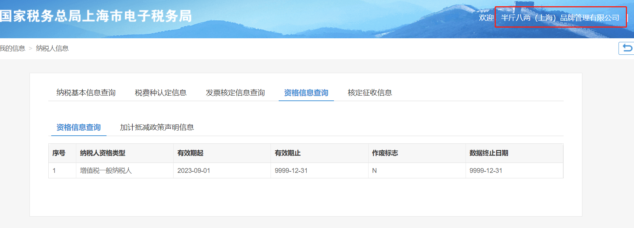Click the 有效期起 column header
The width and height of the screenshot is (634, 228).
(190, 153)
